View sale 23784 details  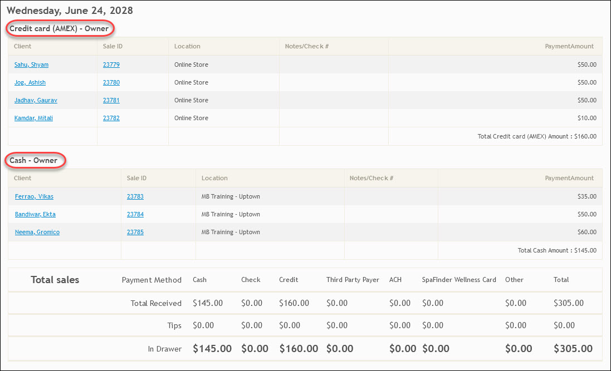[x=135, y=214]
